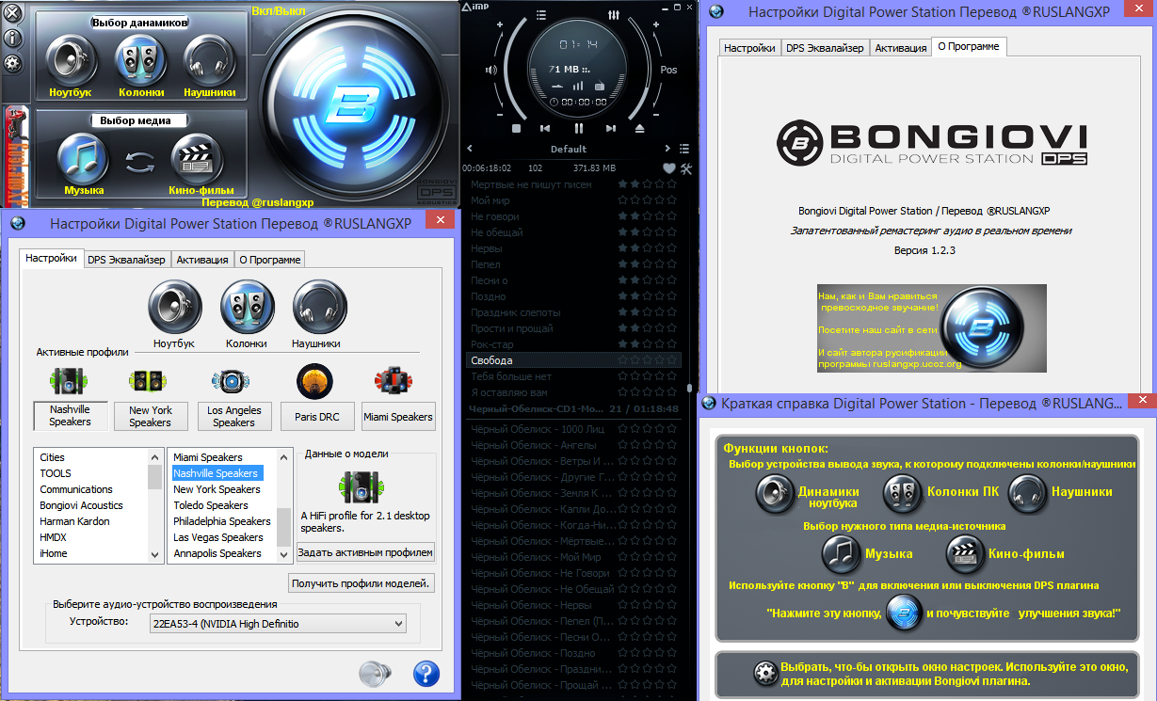Toggle favorite heart icon in AIMP playlist
The height and width of the screenshot is (701, 1157).
click(x=669, y=168)
